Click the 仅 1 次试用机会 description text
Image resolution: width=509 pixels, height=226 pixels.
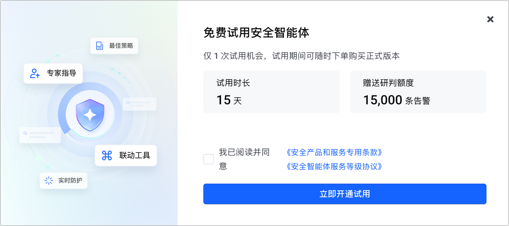tap(301, 56)
